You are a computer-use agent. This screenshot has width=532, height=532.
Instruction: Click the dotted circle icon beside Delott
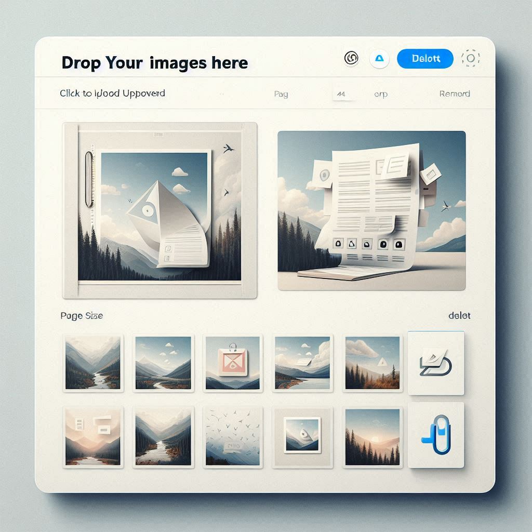(x=470, y=59)
